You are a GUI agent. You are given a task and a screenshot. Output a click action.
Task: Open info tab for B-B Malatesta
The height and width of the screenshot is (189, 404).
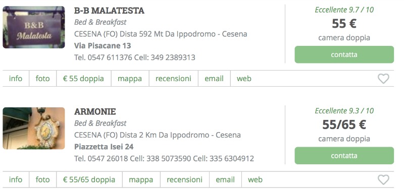point(16,79)
